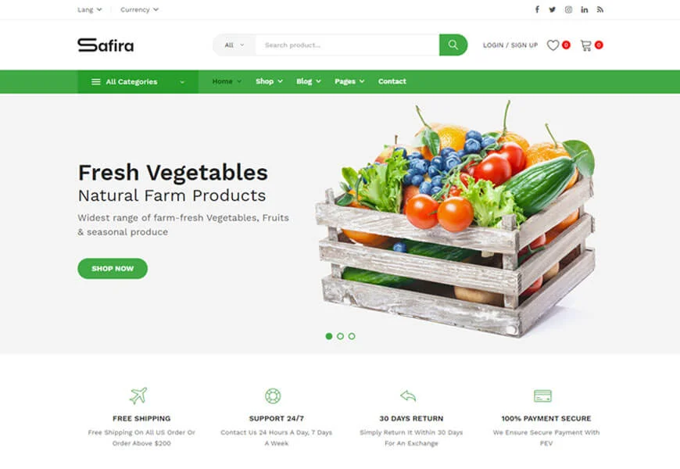Select the third slider dot

[x=352, y=336]
